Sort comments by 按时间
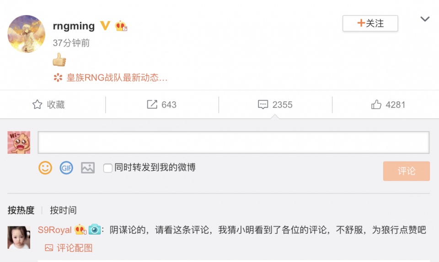Image resolution: width=439 pixels, height=262 pixels. 63,210
